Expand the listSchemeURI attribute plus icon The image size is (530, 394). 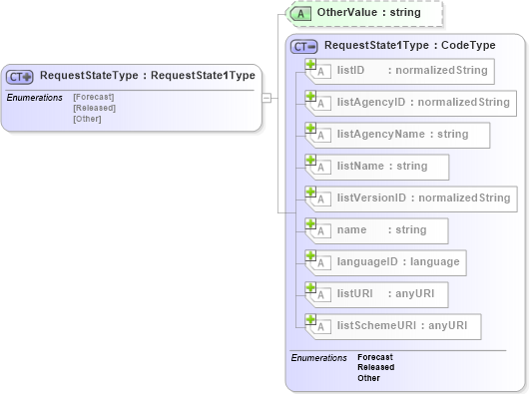(310, 319)
